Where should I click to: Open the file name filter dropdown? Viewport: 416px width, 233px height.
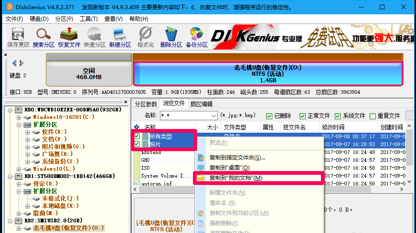point(214,116)
